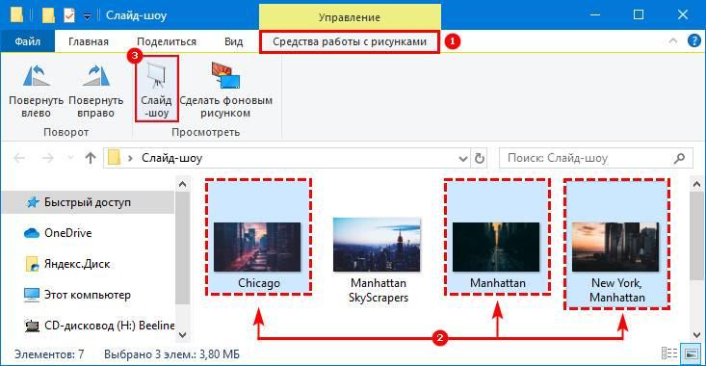Screen dimensions: 706x366
Task: Click the address bar breadcrumb chevron
Action: (x=131, y=158)
